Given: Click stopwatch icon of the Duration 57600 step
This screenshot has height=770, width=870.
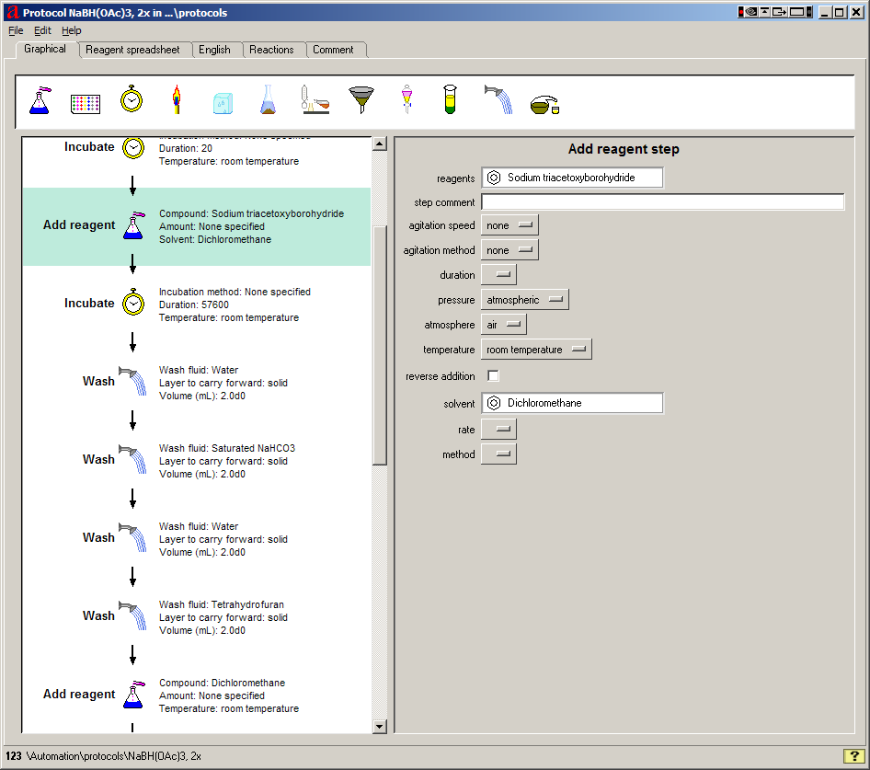Looking at the screenshot, I should (133, 302).
